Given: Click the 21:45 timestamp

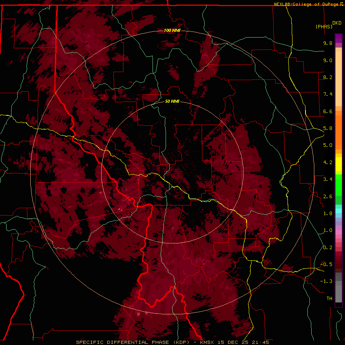Looking at the screenshot, I should tap(260, 342).
